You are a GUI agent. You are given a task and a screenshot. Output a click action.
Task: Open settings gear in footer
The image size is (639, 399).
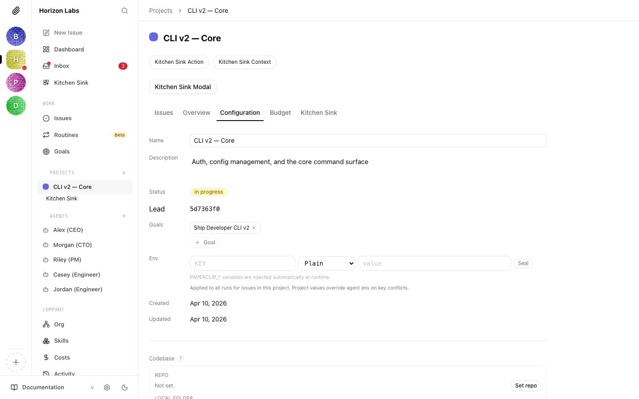(x=107, y=387)
